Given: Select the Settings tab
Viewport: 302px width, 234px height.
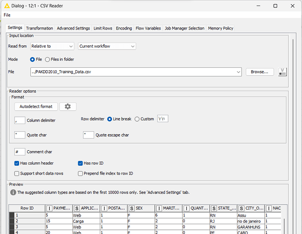Looking at the screenshot, I should click(x=15, y=28).
